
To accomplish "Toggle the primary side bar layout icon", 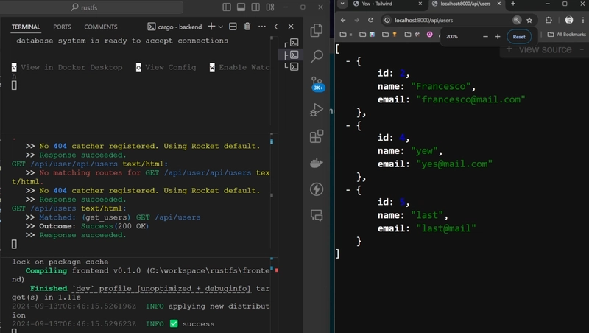I will (227, 7).
